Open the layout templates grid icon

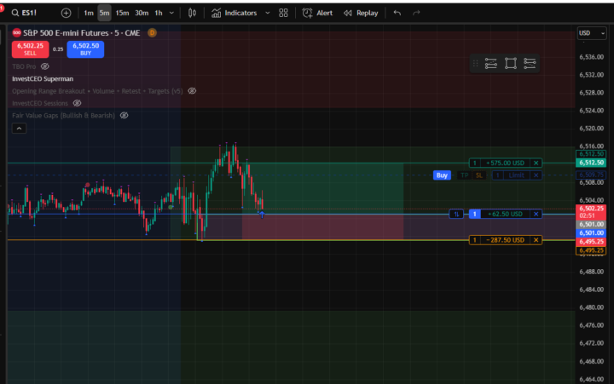coord(283,13)
